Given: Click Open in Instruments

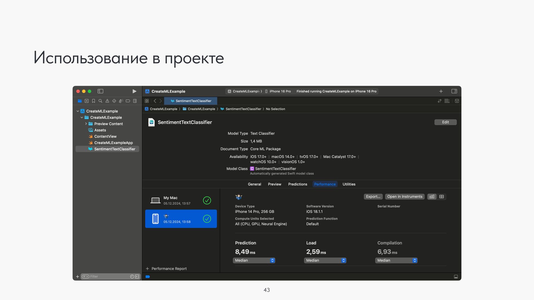Looking at the screenshot, I should pos(405,196).
